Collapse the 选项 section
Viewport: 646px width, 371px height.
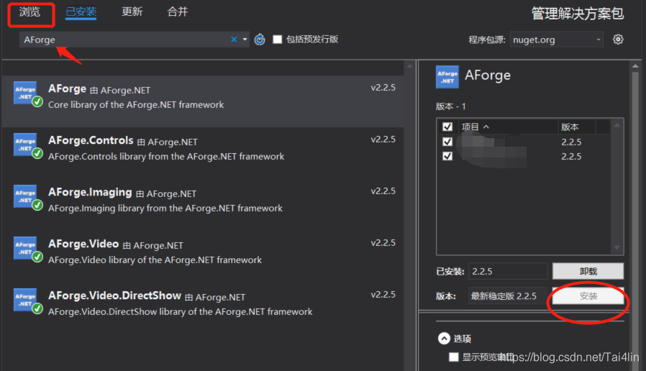click(x=444, y=339)
